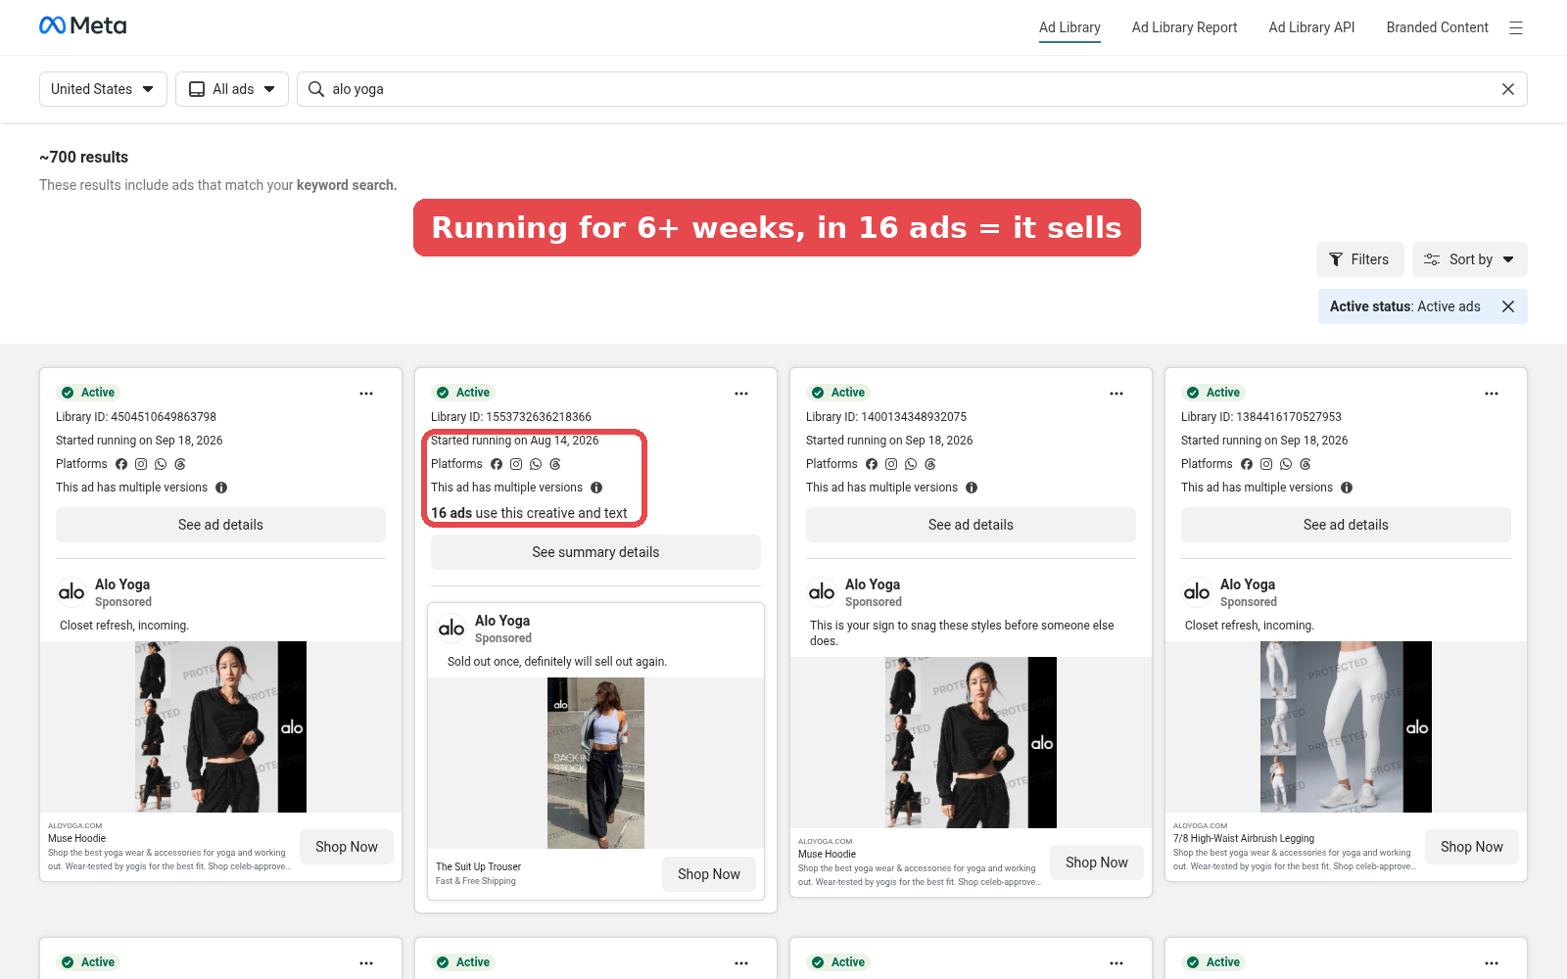
Task: Focus the alo yoga search field
Action: pyautogui.click(x=912, y=89)
